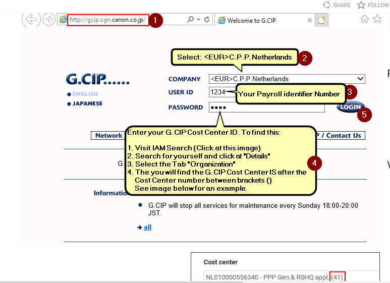Open a new browser tab

click(x=321, y=20)
